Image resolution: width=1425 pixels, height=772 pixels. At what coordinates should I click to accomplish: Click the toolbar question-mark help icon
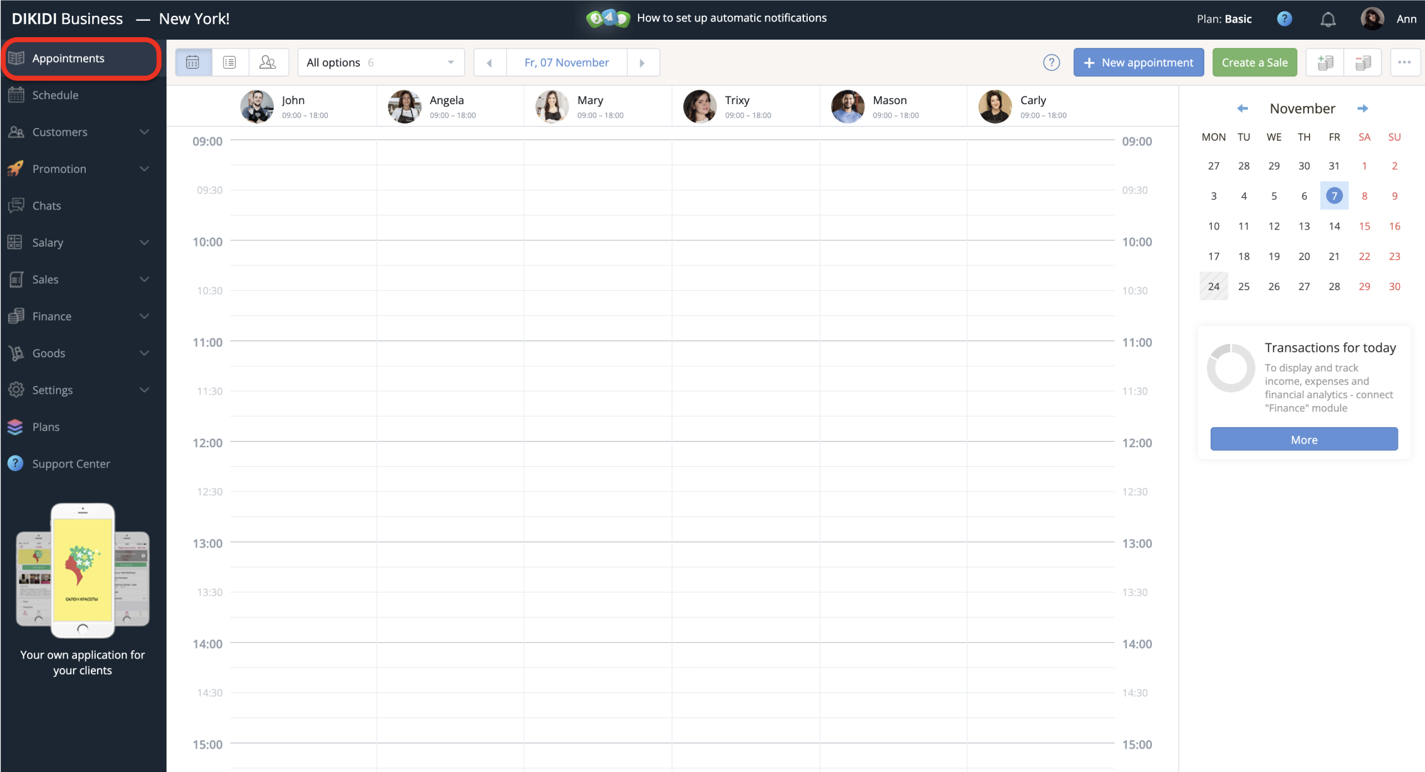(x=1051, y=62)
